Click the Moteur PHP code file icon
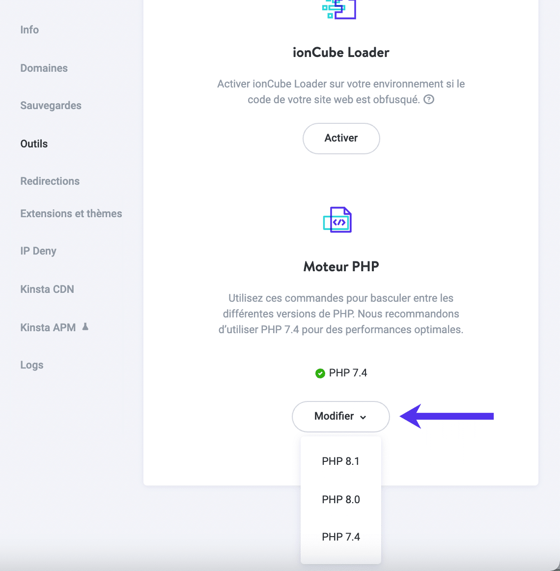The image size is (560, 571). [337, 220]
